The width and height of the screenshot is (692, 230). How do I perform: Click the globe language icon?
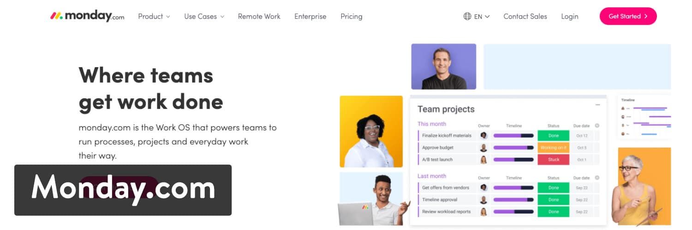pyautogui.click(x=467, y=16)
